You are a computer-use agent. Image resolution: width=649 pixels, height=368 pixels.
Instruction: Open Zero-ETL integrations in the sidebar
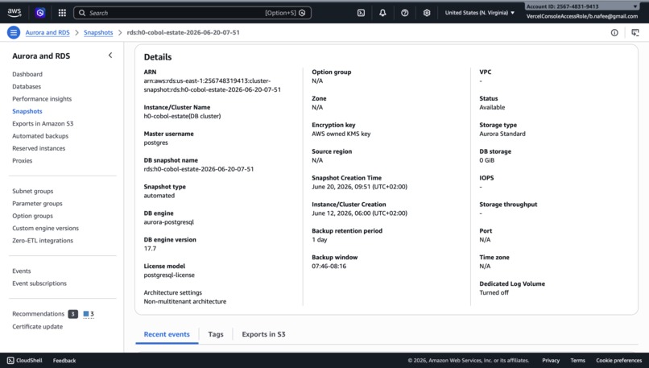tap(43, 241)
